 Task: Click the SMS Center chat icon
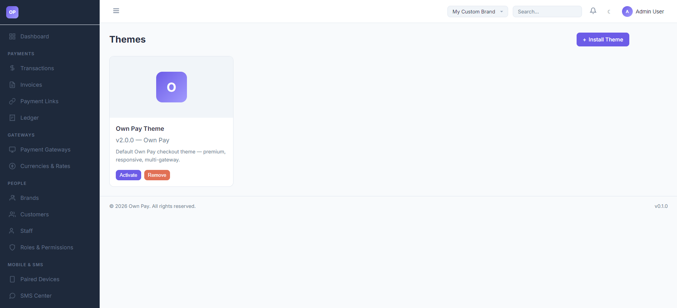[x=12, y=296]
